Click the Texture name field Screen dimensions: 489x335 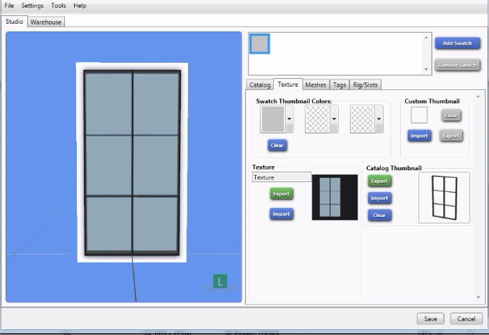(282, 177)
